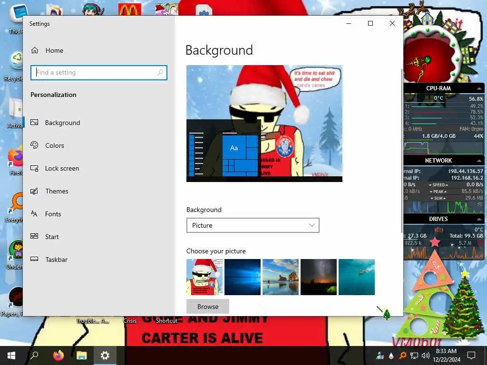Choose the Santa cartoon picture thumbnail
This screenshot has height=365, width=487.
[x=205, y=277]
